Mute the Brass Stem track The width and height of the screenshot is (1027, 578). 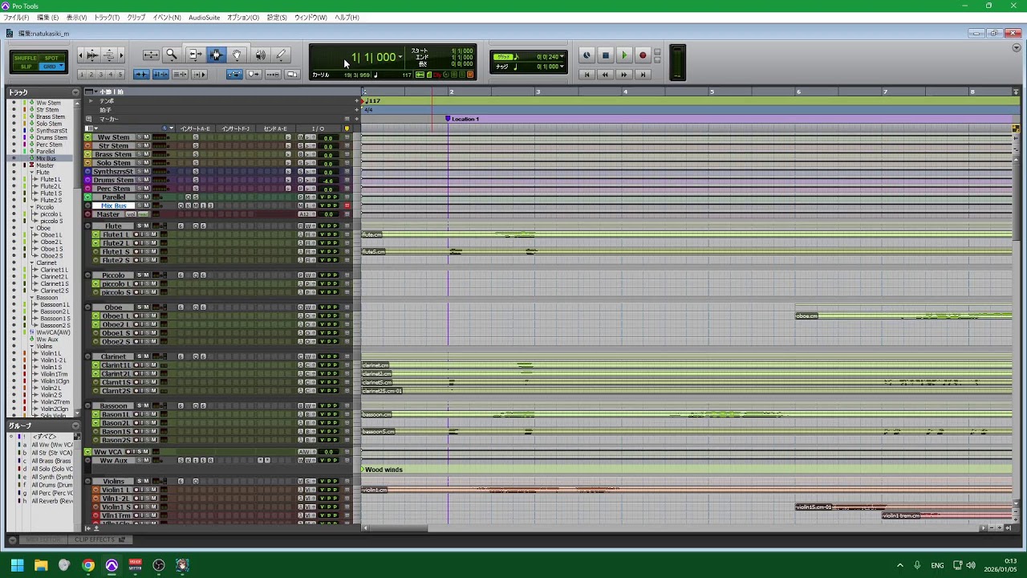coord(146,154)
